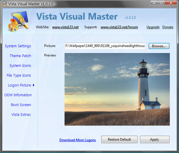Click the Restore Default button
This screenshot has height=153, width=179.
click(119, 139)
